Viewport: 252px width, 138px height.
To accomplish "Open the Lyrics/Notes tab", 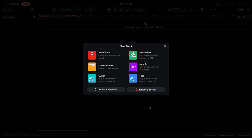I will 210,135.
